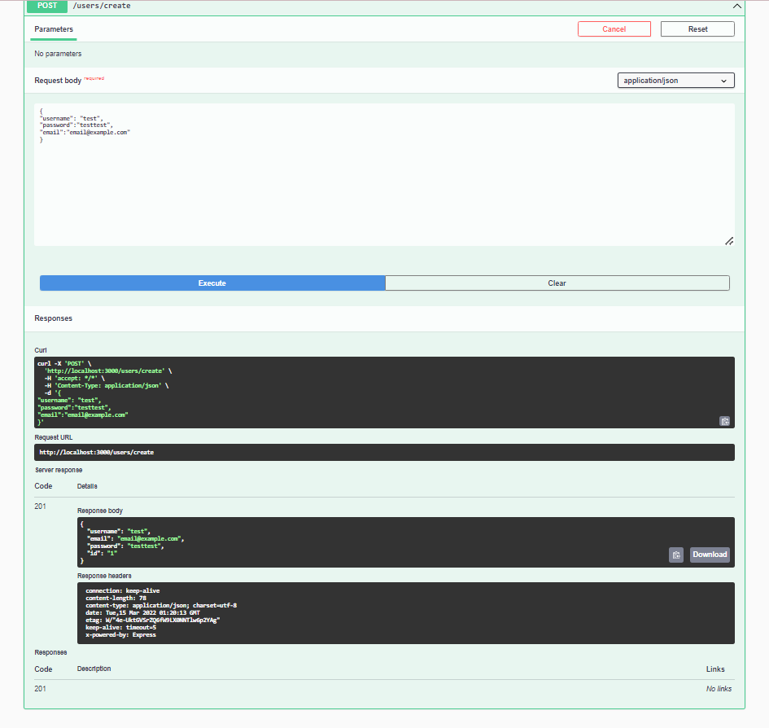Click the "Server response" label

point(59,471)
